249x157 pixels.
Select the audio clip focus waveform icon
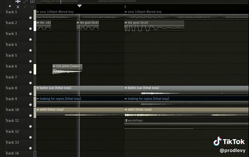coord(18,1)
